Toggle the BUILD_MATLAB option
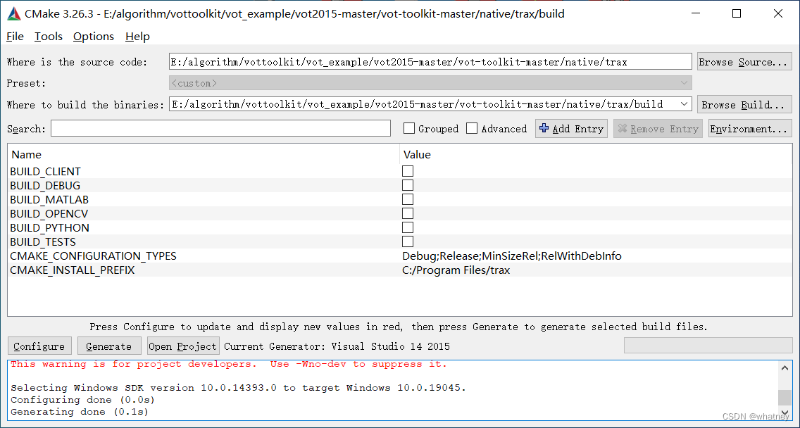Viewport: 800px width, 428px height. pos(408,199)
